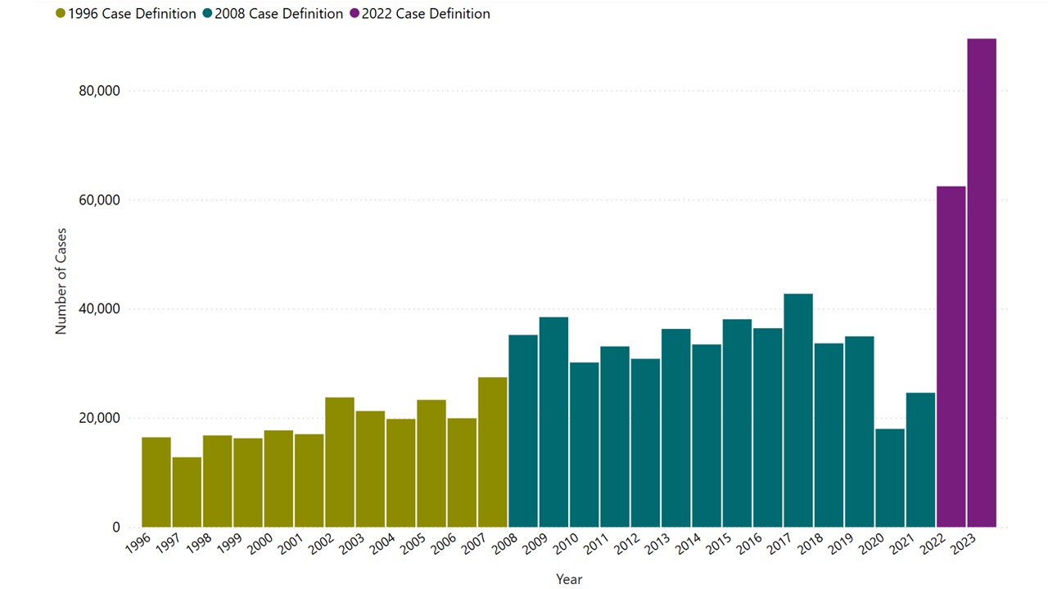
Task: Click the Year axis title
Action: tap(569, 579)
